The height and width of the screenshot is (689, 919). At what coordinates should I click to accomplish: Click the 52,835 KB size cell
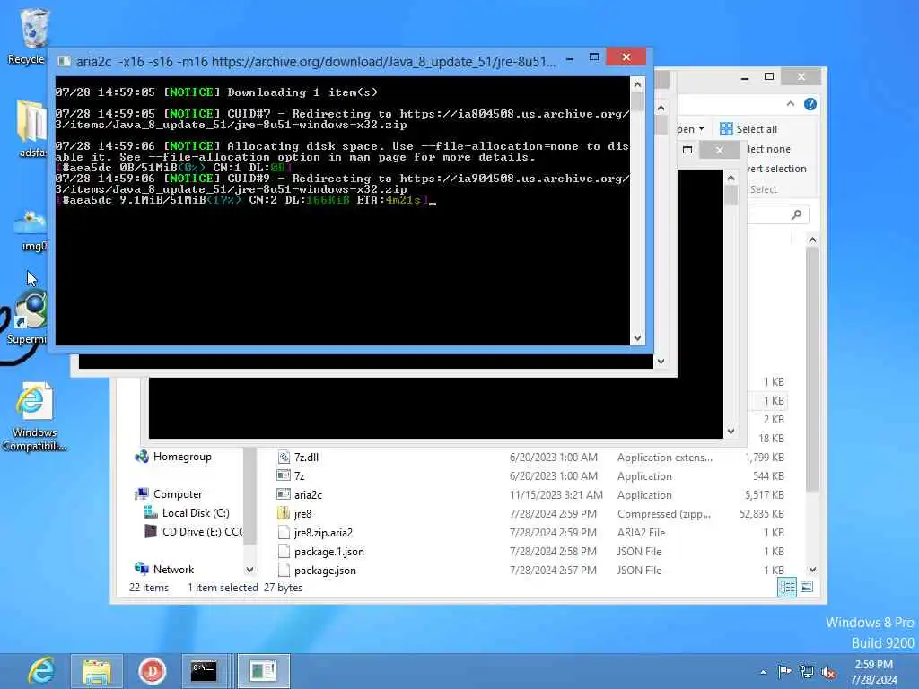pyautogui.click(x=762, y=514)
